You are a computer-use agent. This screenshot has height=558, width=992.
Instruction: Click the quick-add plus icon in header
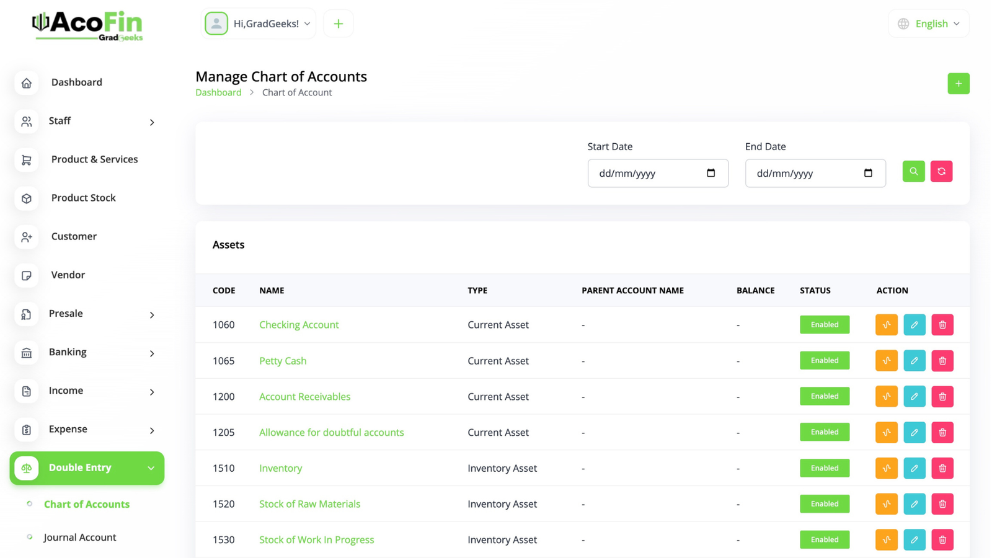click(x=339, y=24)
